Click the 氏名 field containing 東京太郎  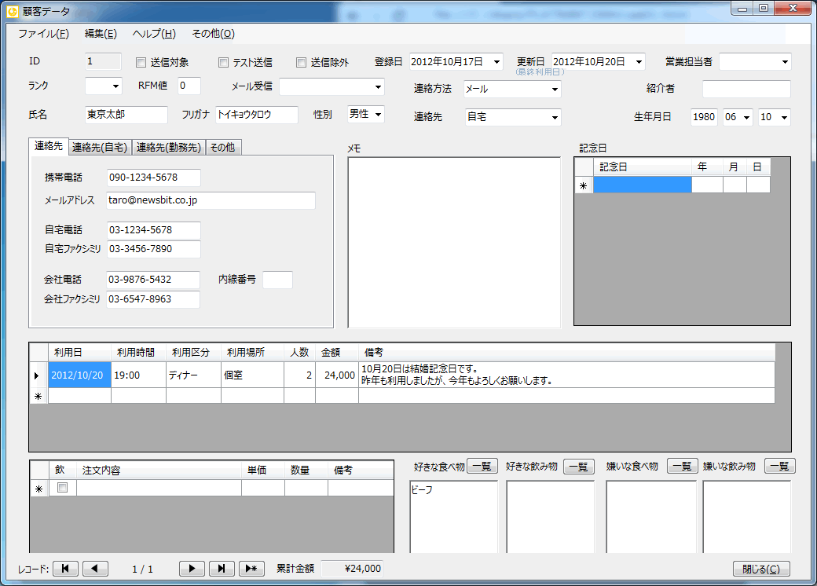coord(126,115)
